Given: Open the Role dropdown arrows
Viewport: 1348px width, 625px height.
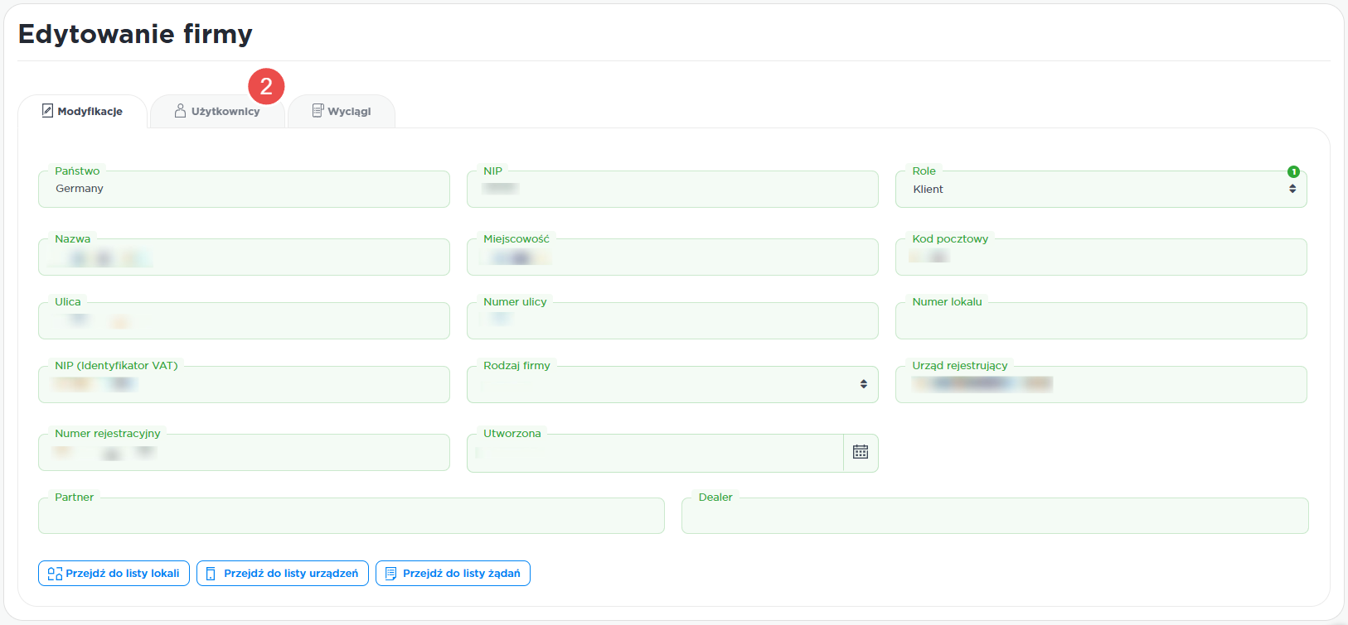Looking at the screenshot, I should 1292,189.
